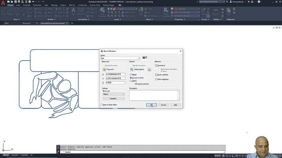Open the block Name dropdown arrow
The width and height of the screenshot is (282, 158).
[x=138, y=58]
